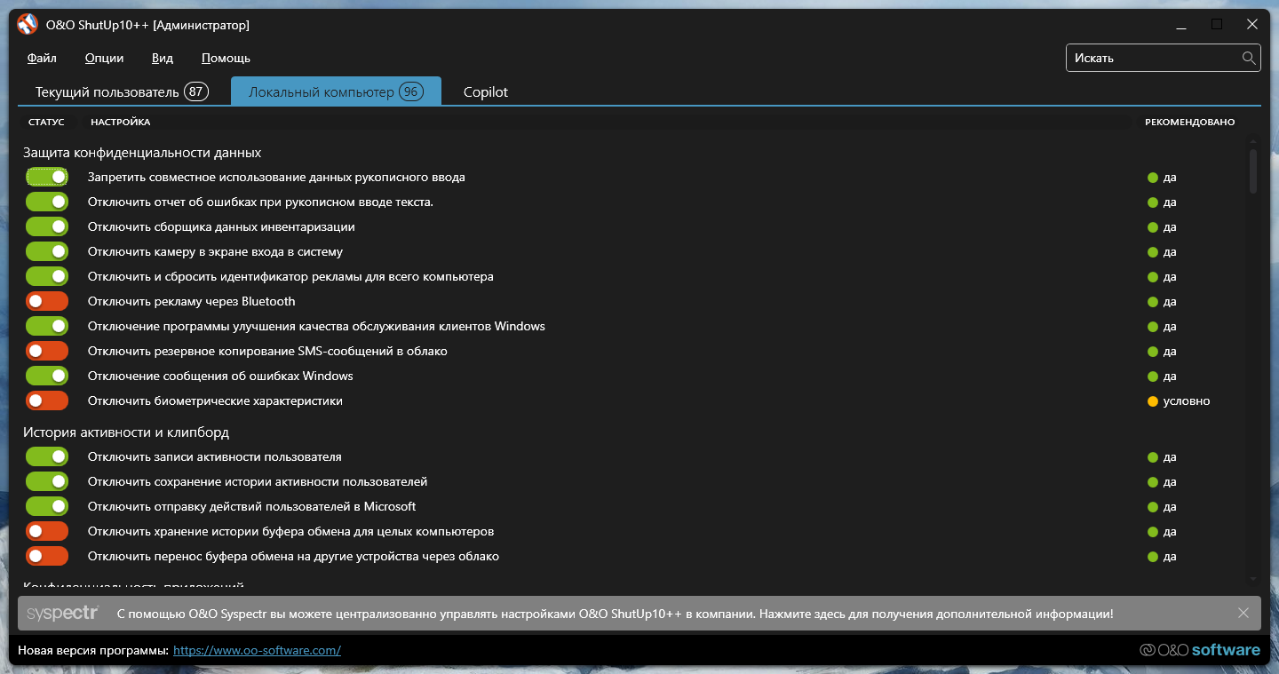Click the scroll-down arrow of the settings list
The height and width of the screenshot is (674, 1279).
coord(1253,578)
